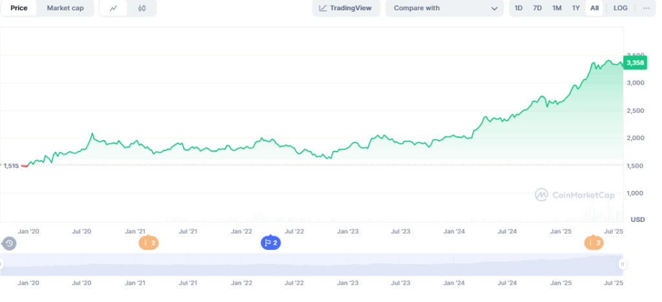Select the All time range
The height and width of the screenshot is (302, 662).
(x=594, y=8)
